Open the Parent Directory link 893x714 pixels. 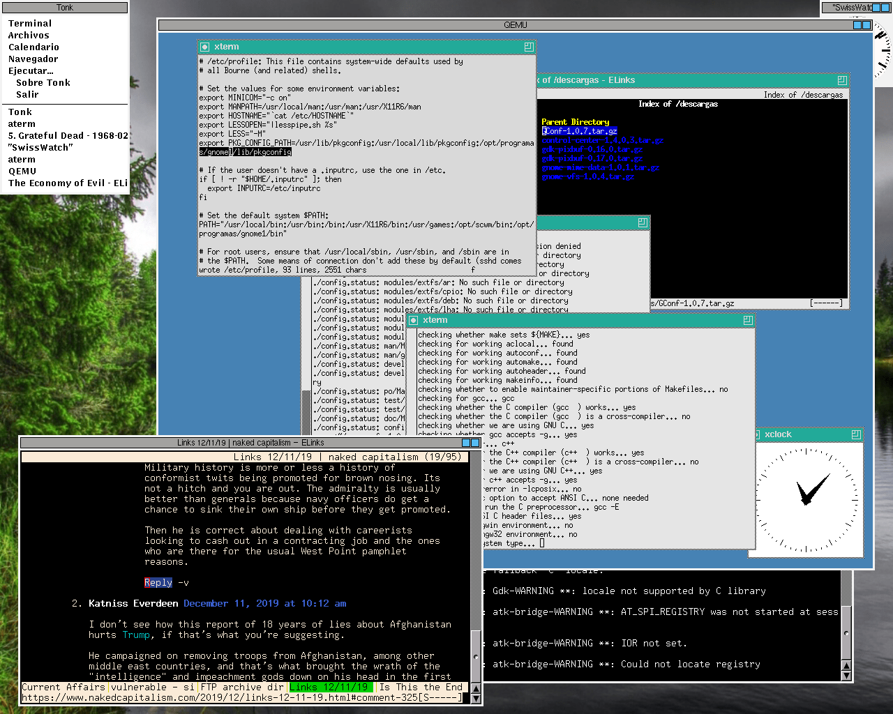[x=575, y=122]
